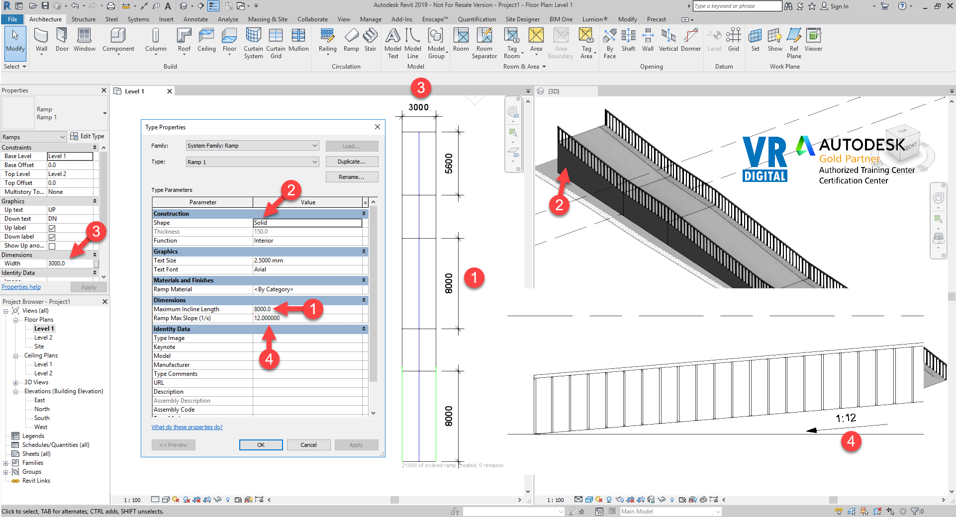Select the Curtain System tool
956x517 pixels.
click(253, 43)
